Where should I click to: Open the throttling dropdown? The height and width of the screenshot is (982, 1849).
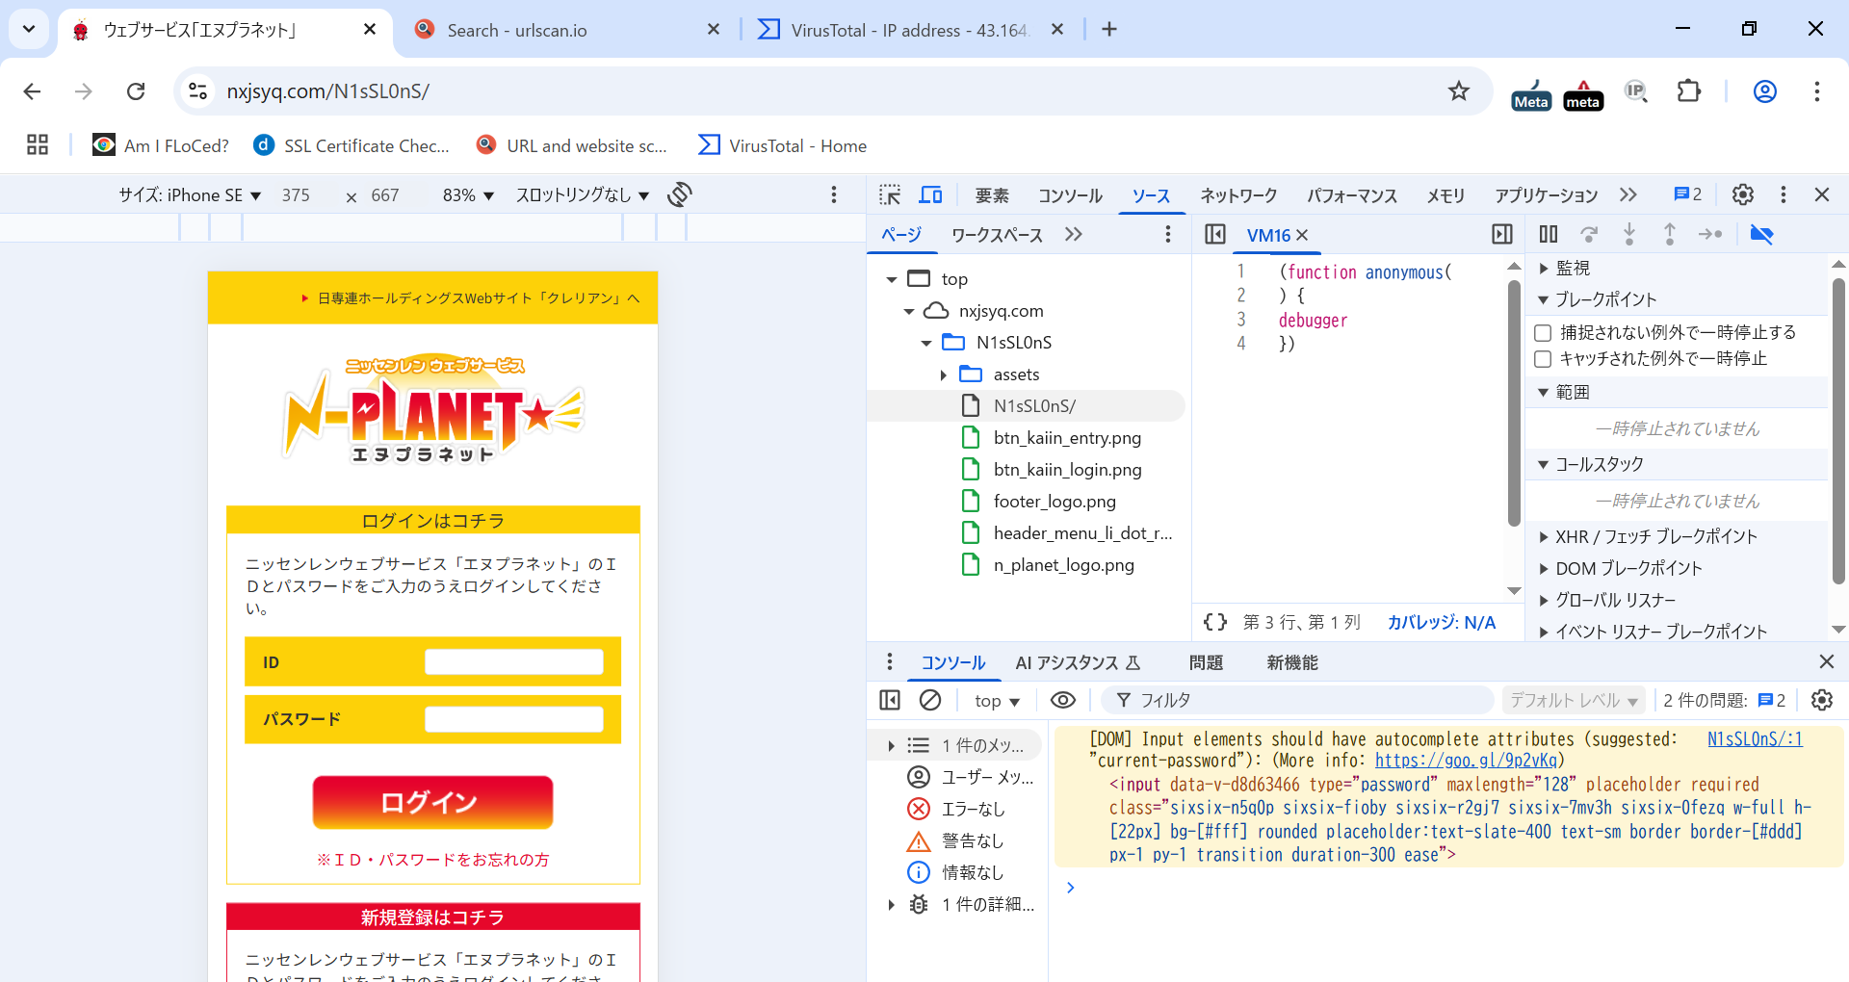coord(583,195)
